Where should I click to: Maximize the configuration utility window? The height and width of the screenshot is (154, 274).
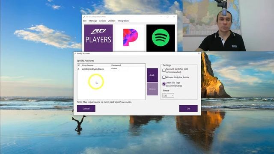(x=167, y=17)
